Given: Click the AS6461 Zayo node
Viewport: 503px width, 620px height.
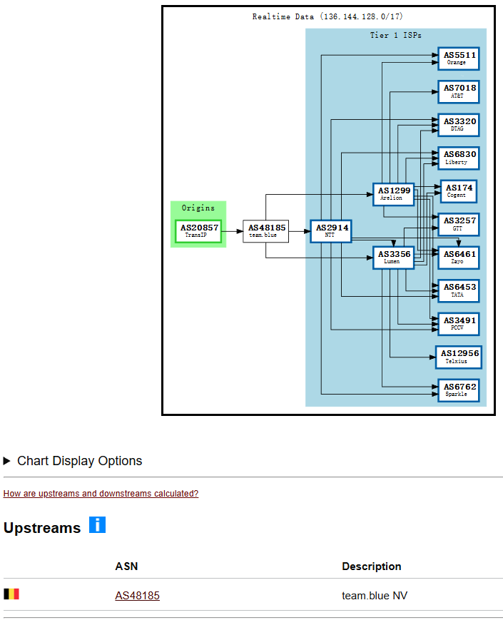Looking at the screenshot, I should (458, 258).
